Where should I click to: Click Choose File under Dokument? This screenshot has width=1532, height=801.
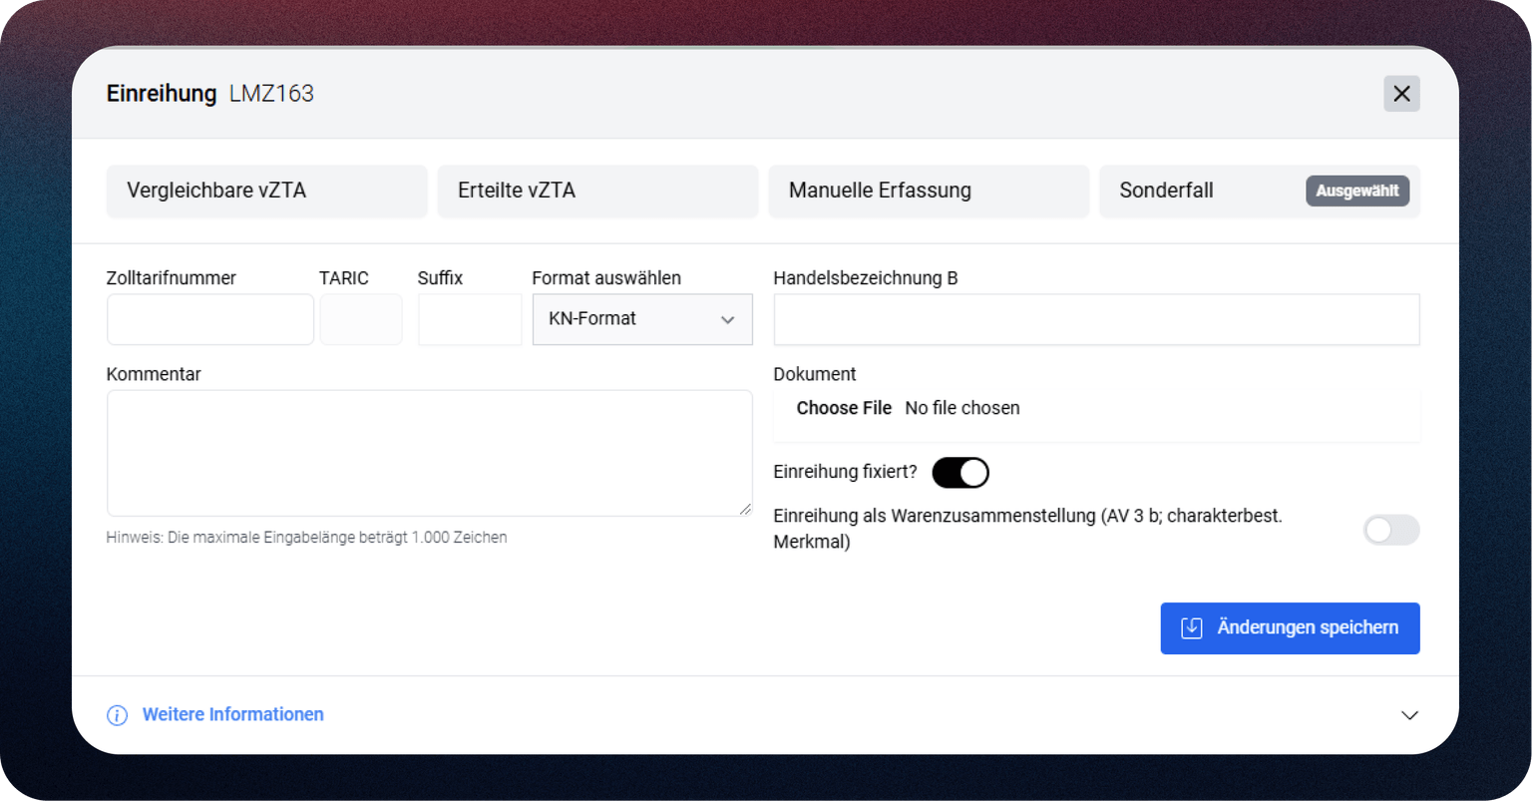tap(844, 408)
